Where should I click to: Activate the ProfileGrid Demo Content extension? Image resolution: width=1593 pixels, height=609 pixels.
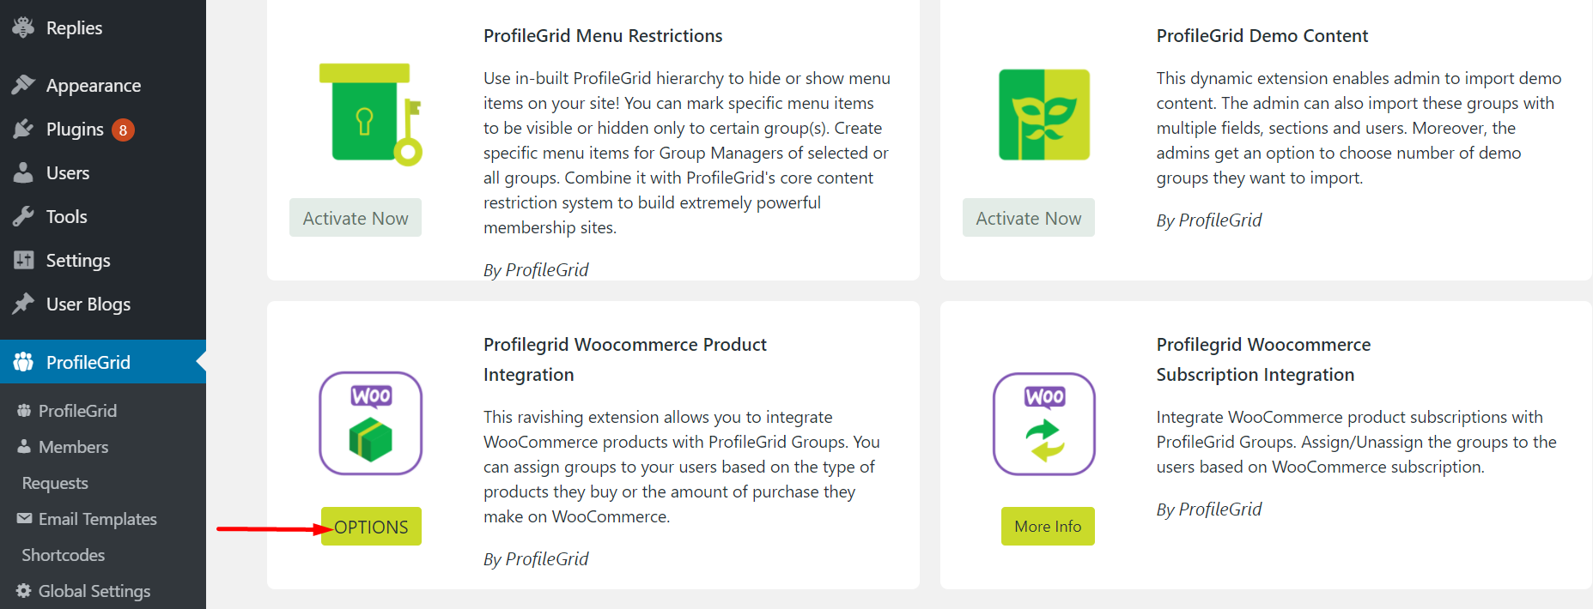pos(1028,217)
